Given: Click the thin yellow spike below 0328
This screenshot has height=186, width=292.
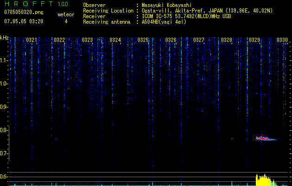Looking at the screenshot, I should [232, 183].
